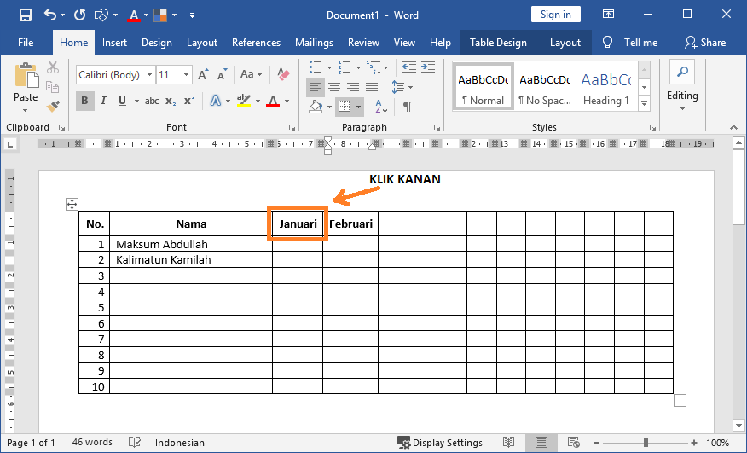Increase the paragraph indent
This screenshot has width=747, height=453.
click(x=428, y=67)
